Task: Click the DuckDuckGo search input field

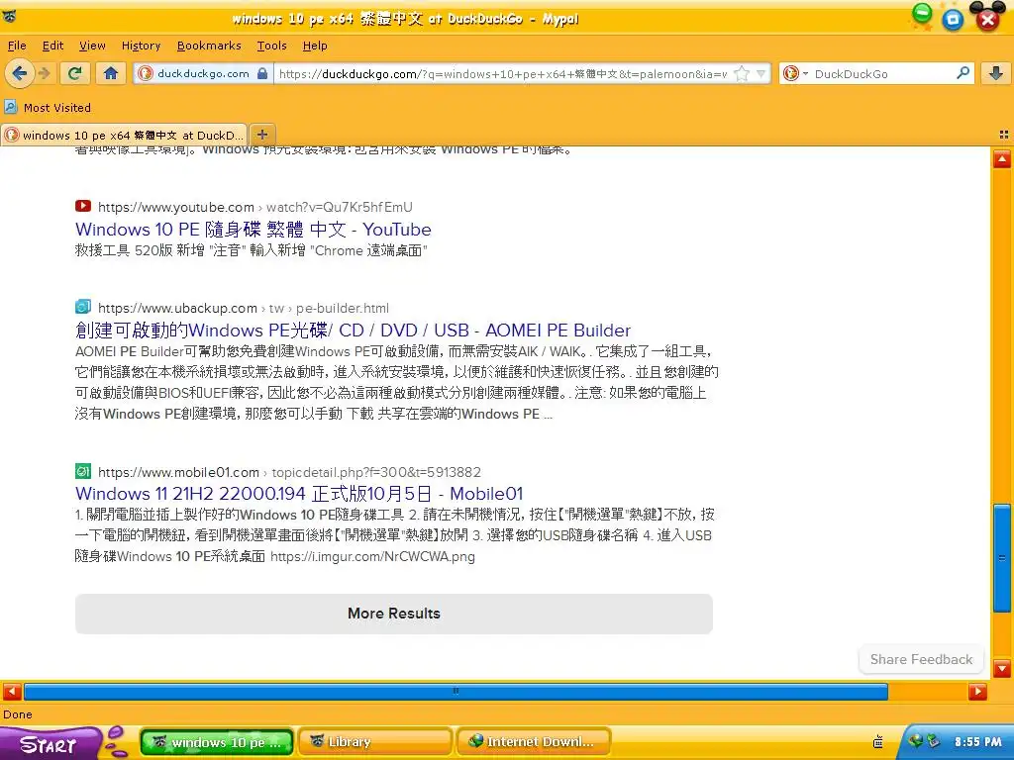Action: click(x=882, y=73)
